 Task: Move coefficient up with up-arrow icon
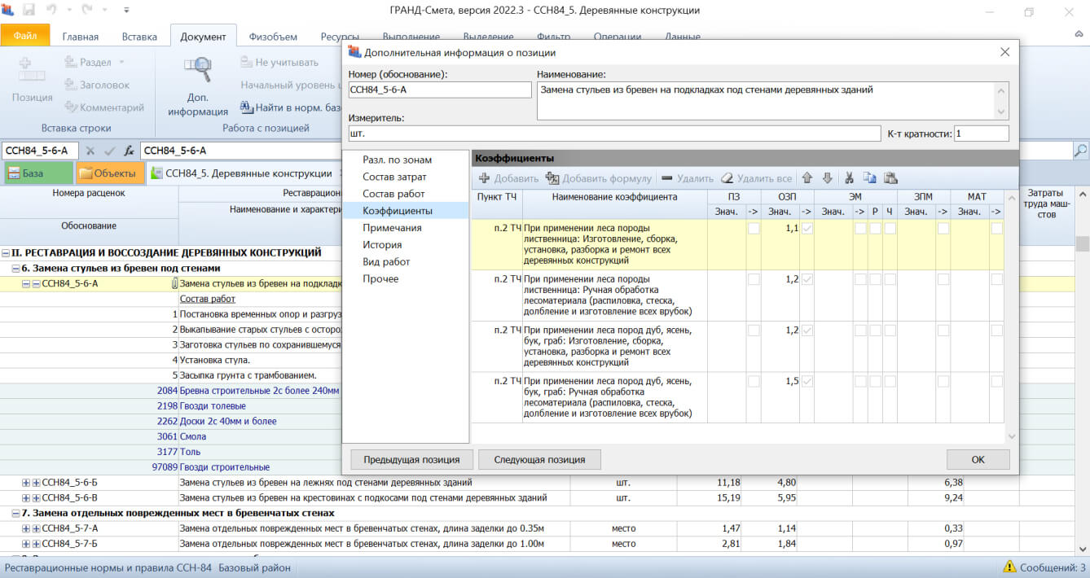(x=807, y=178)
